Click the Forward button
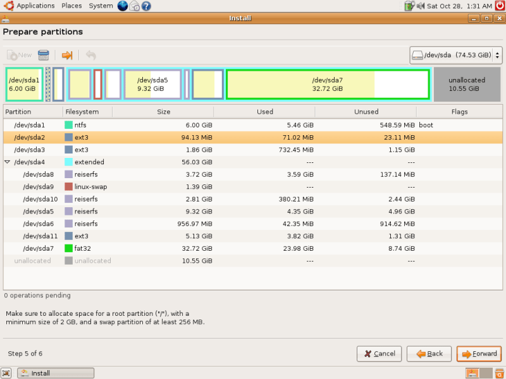The image size is (506, 379). point(479,354)
